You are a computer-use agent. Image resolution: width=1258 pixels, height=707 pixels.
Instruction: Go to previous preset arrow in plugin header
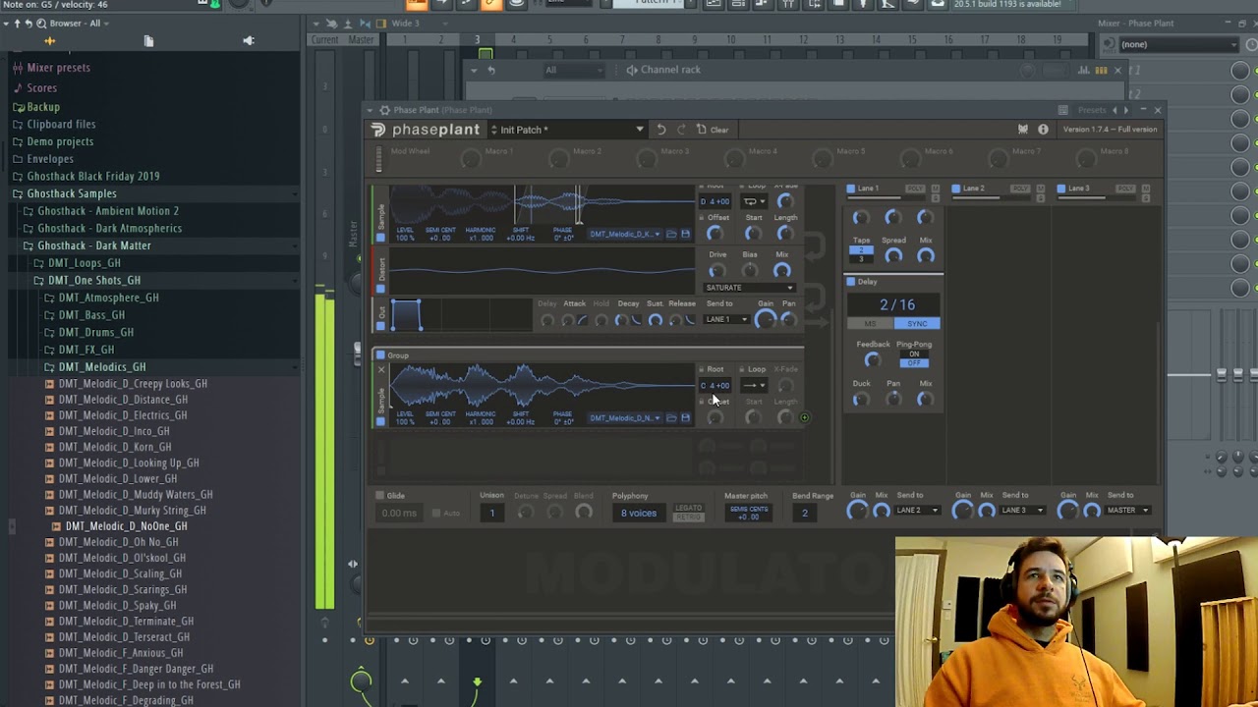(1114, 110)
